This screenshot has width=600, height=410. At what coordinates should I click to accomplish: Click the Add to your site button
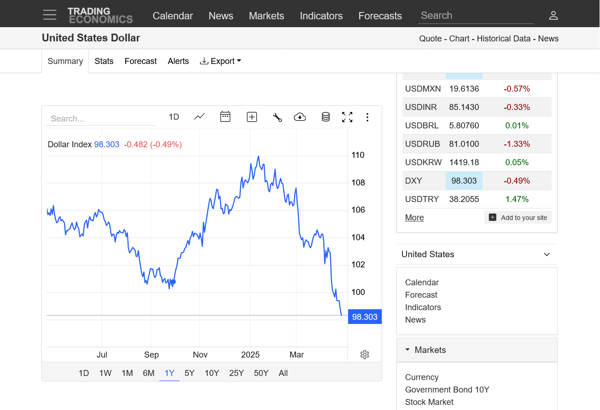[x=518, y=218]
